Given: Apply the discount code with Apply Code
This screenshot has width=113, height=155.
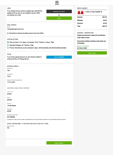Looking at the screenshot, I should click(x=92, y=53).
